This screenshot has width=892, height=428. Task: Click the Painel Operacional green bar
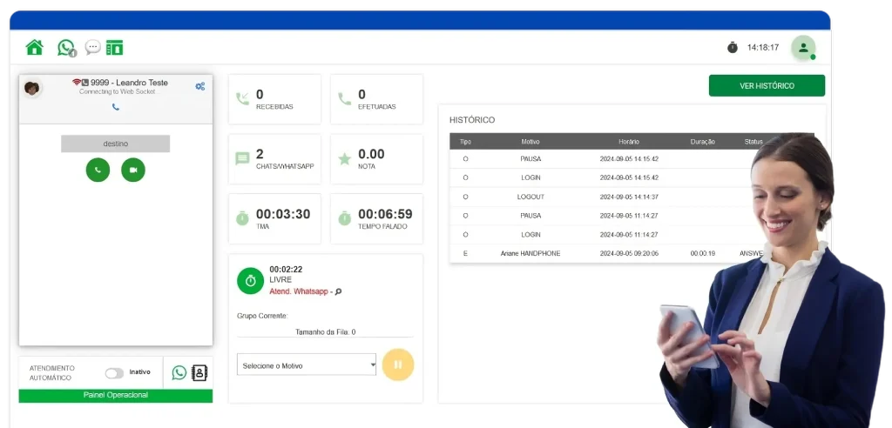pos(116,395)
